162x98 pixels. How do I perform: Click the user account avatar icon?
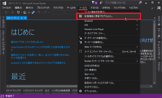click(x=159, y=8)
